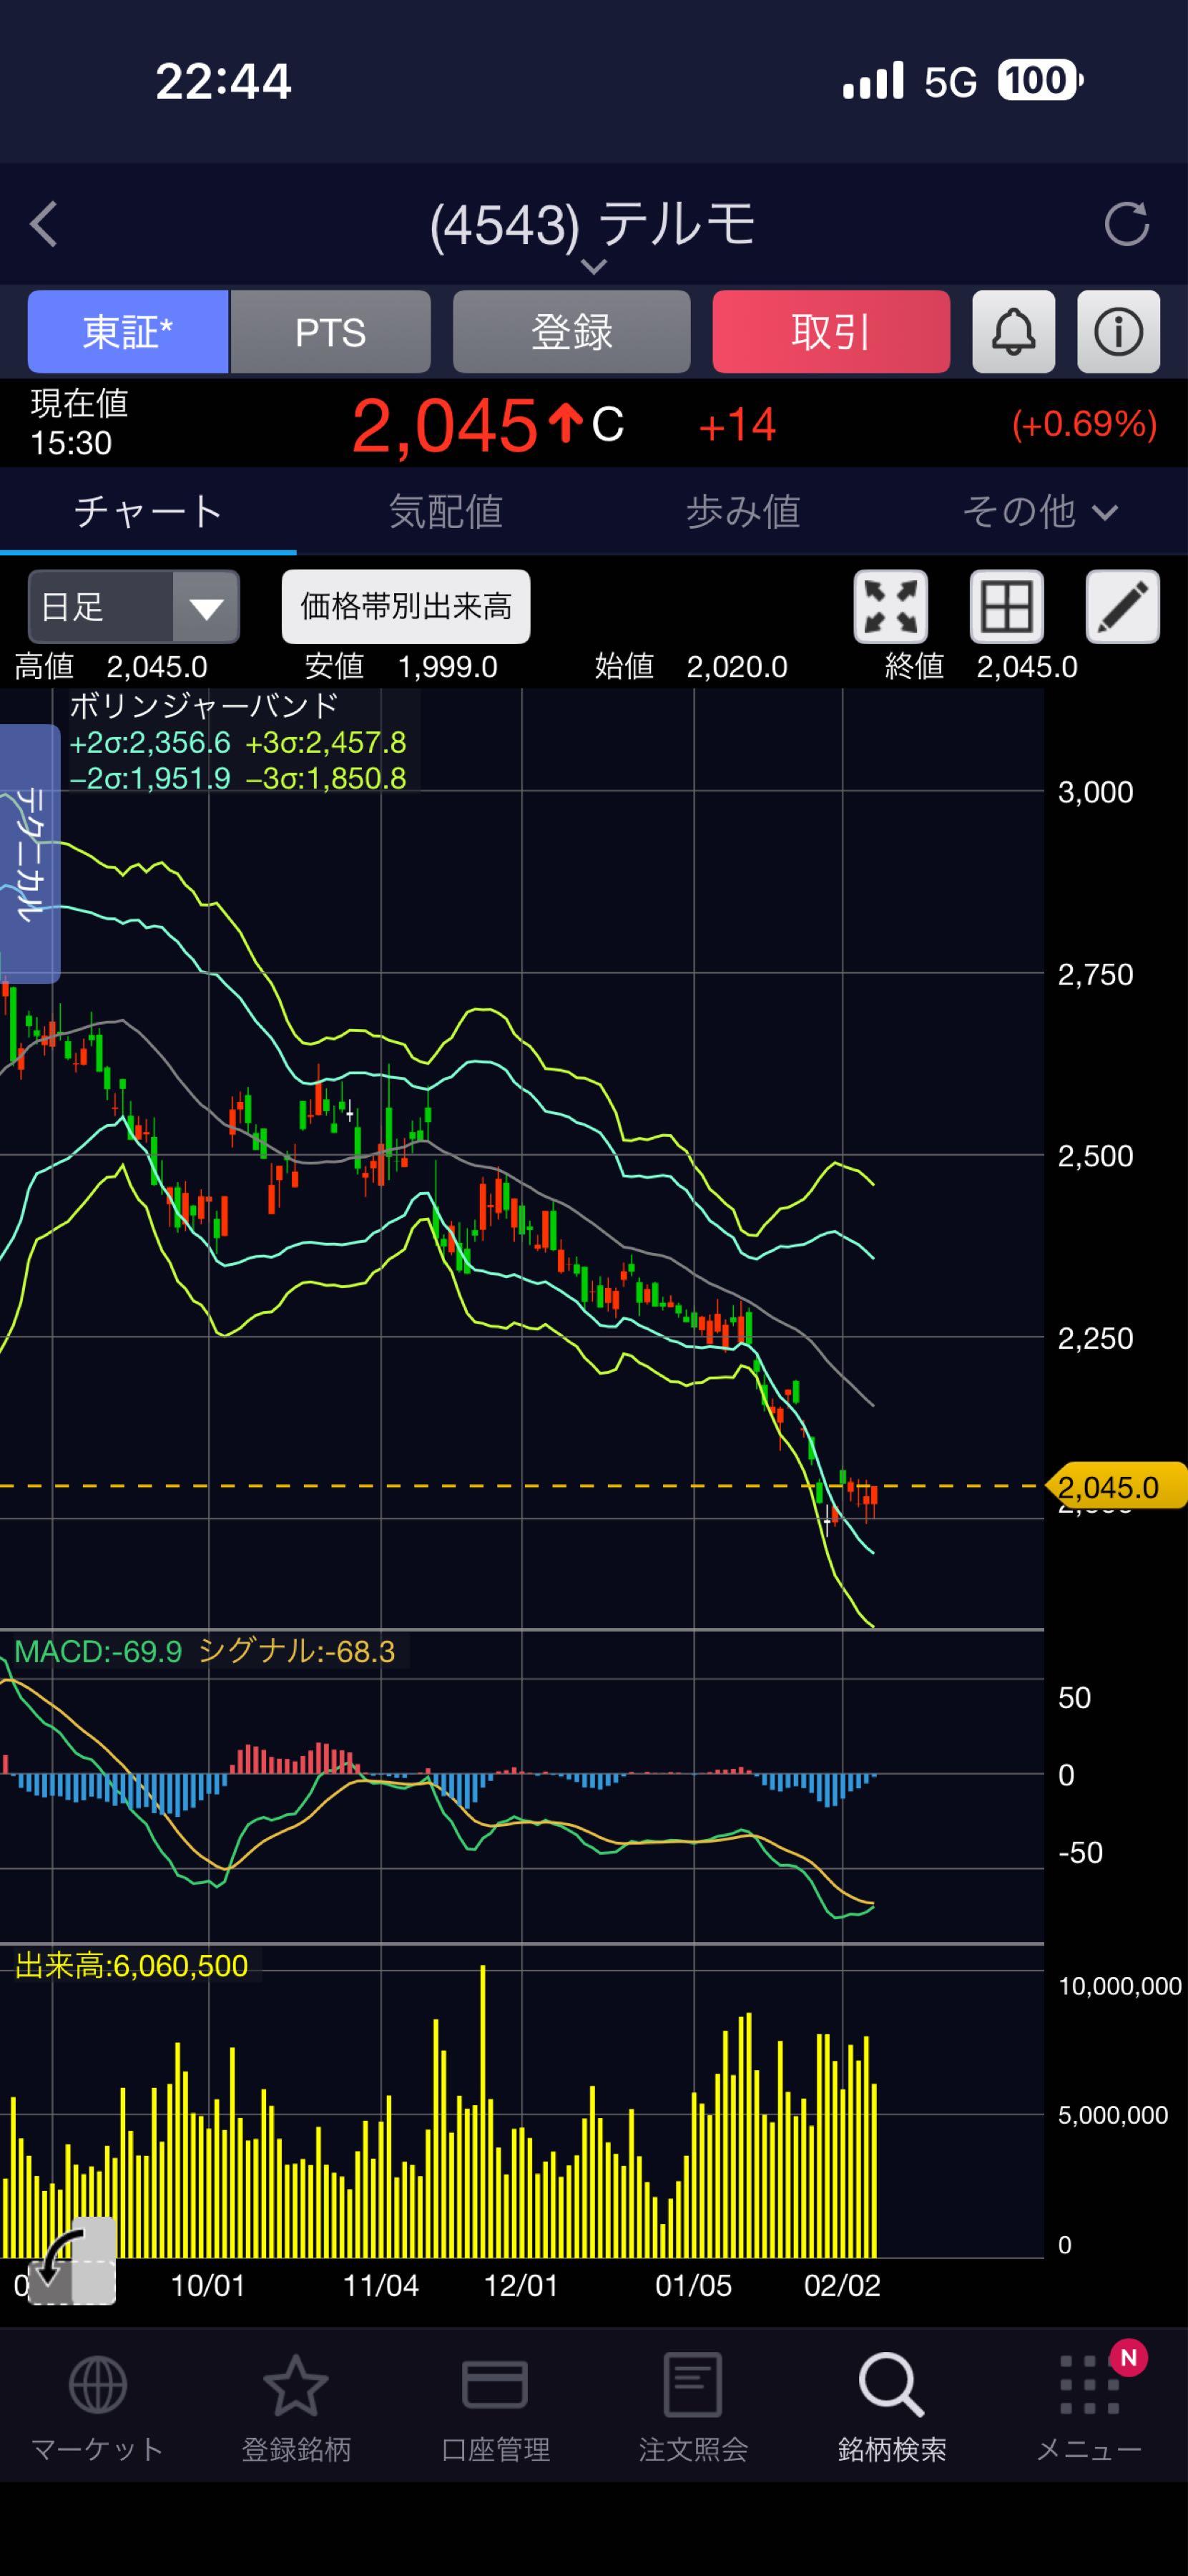
Task: Tap the back arrow icon
Action: click(44, 224)
